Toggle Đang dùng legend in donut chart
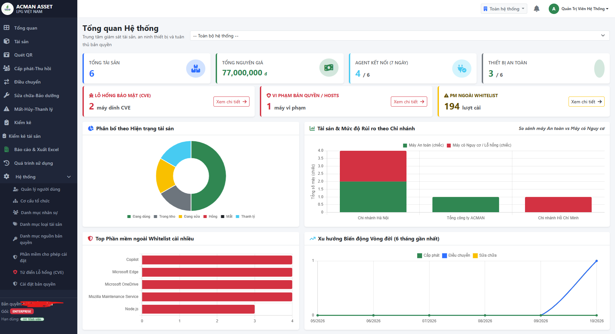Image resolution: width=615 pixels, height=334 pixels. pos(139,216)
